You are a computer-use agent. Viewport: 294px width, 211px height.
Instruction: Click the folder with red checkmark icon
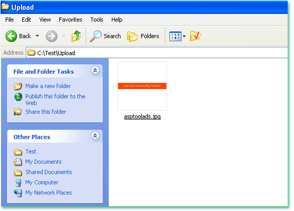coord(195,36)
